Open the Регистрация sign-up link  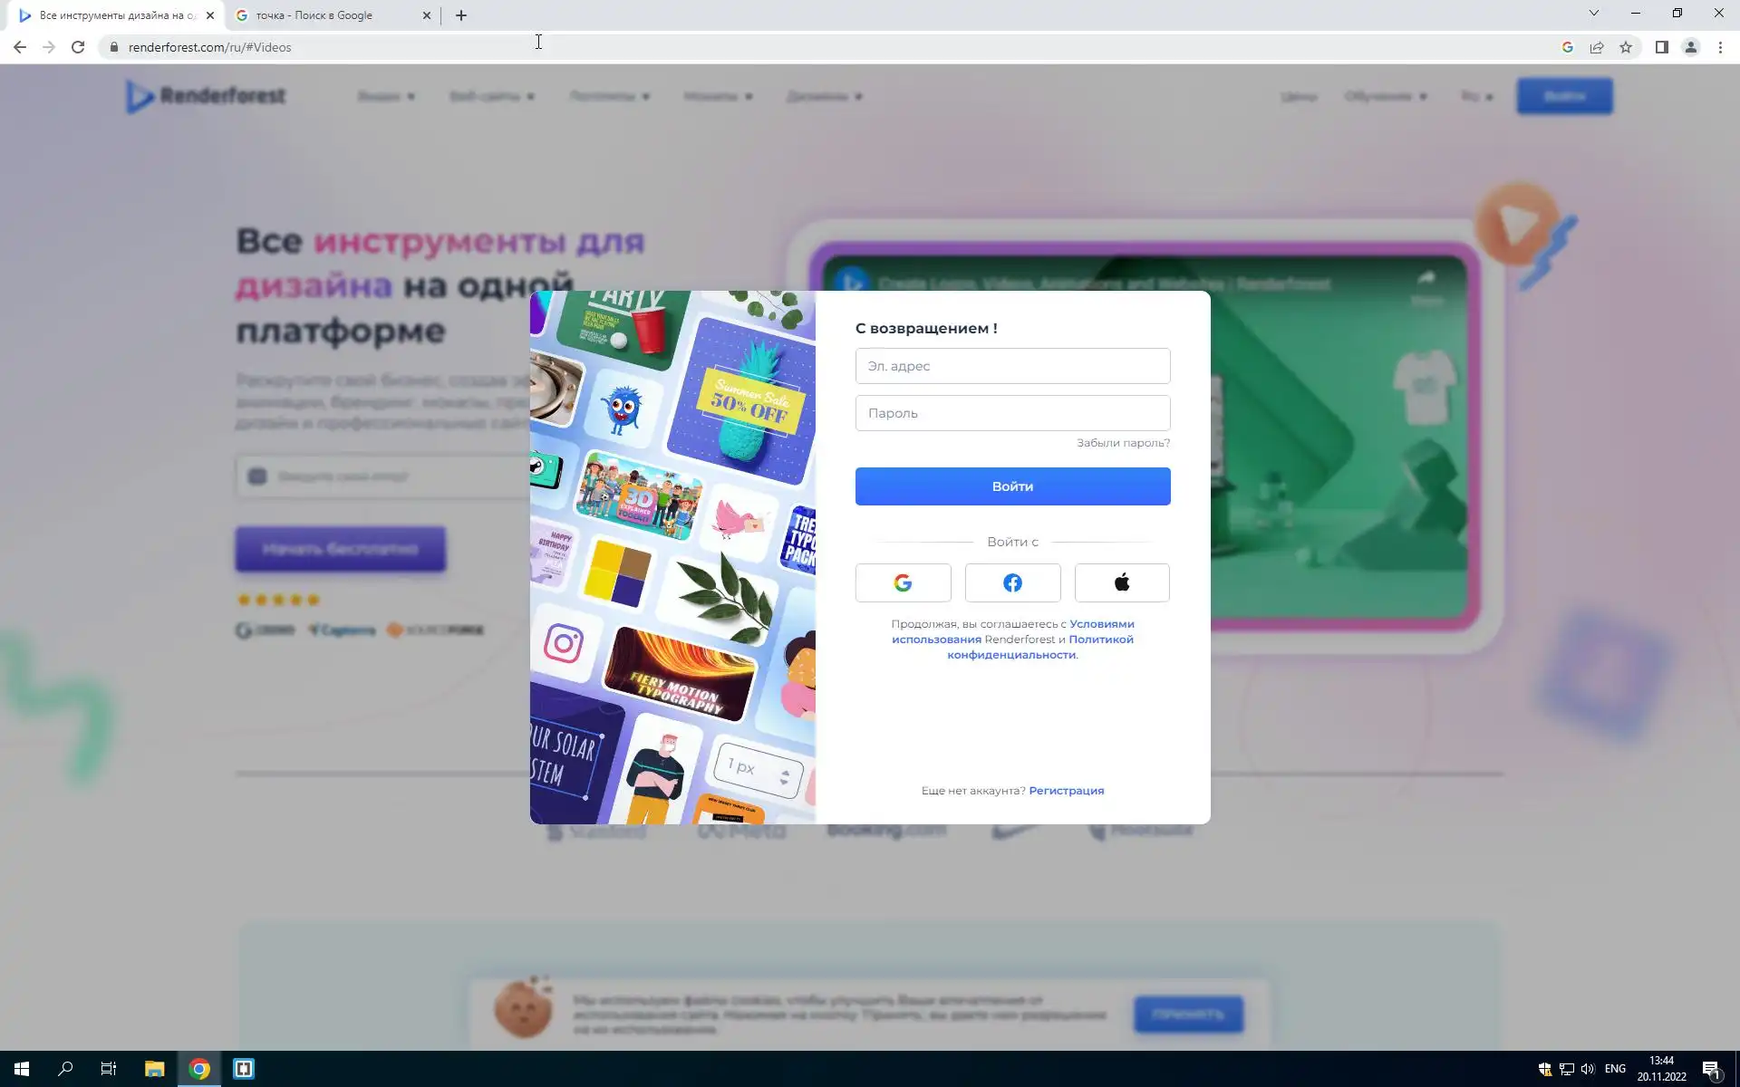point(1066,791)
